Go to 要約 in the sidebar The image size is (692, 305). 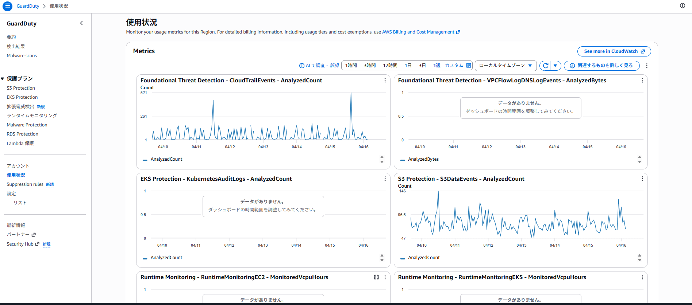tap(11, 37)
